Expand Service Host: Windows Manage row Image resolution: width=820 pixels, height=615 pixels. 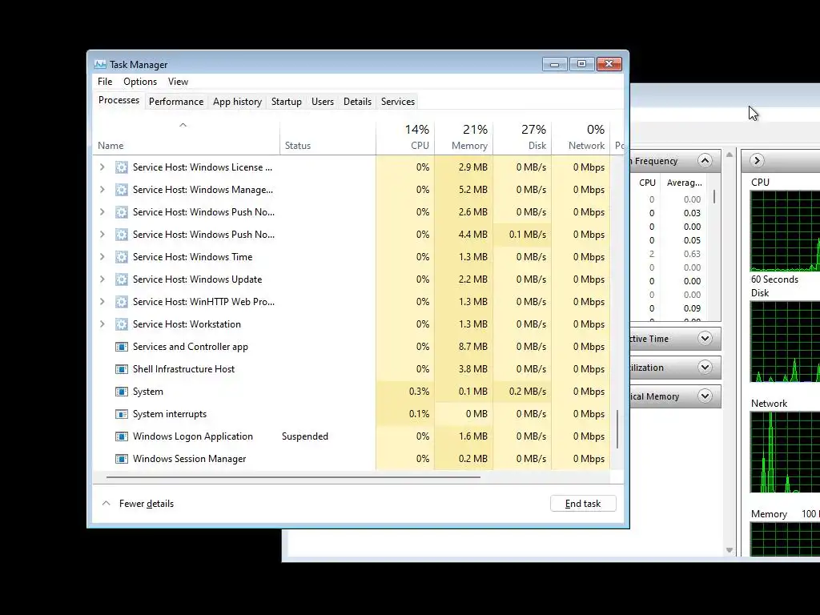102,190
